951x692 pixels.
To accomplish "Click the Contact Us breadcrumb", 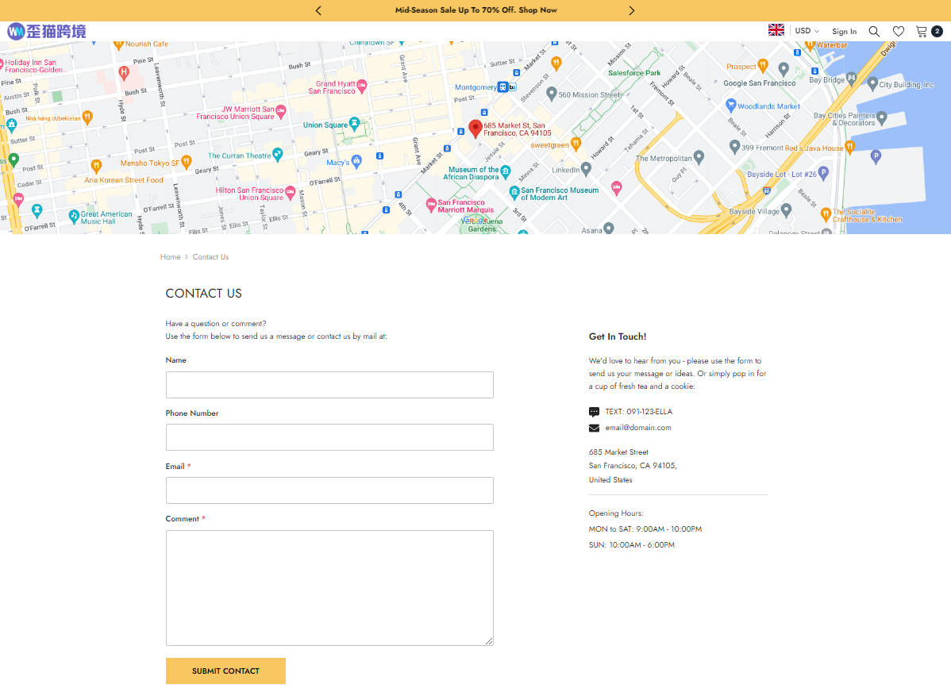I will pos(210,257).
